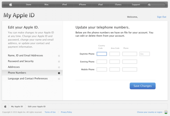Click Edit your Apple ID breadcrumb
The height and width of the screenshot is (116, 170).
[37, 107]
